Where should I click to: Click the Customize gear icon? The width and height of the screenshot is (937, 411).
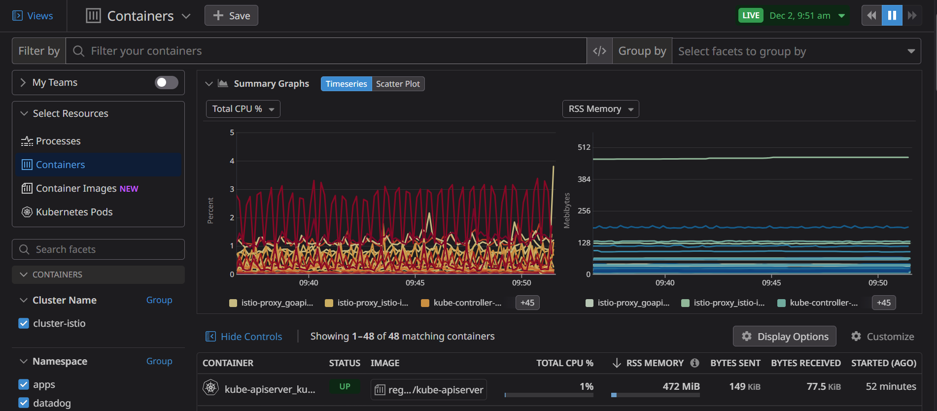click(856, 336)
